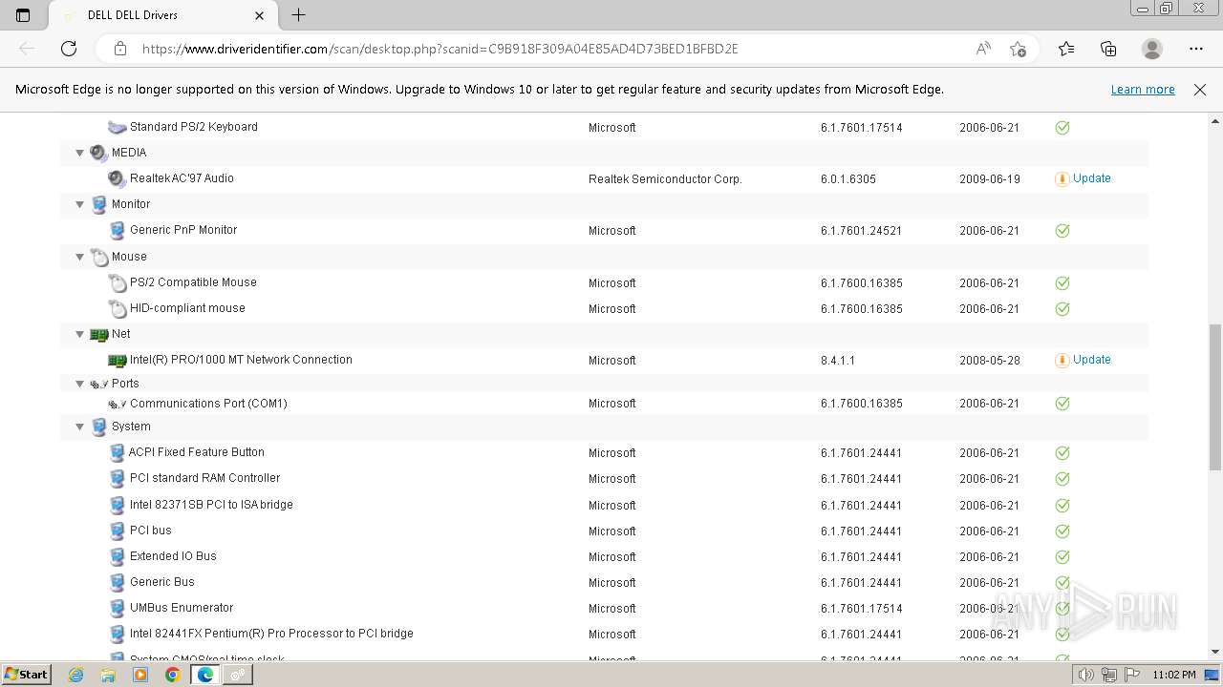This screenshot has width=1223, height=687.
Task: Go back to previous page
Action: (27, 49)
